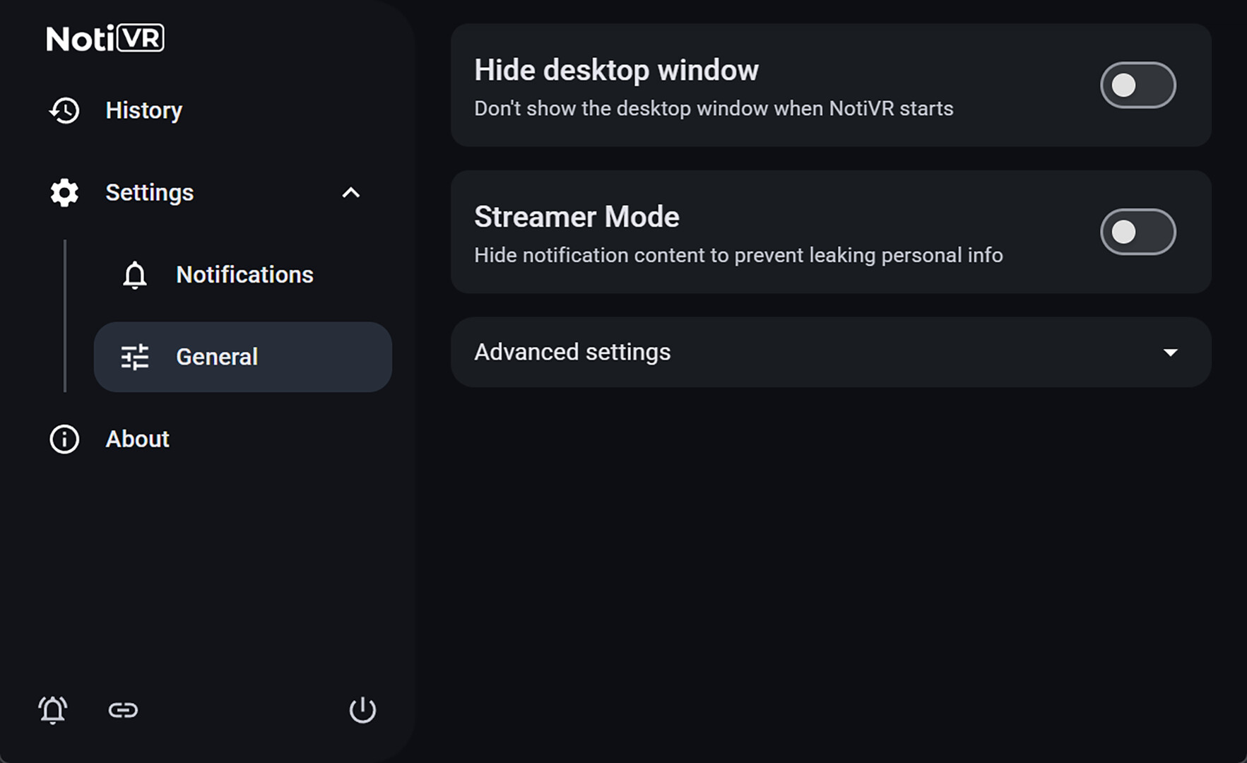Expand the Advanced settings arrow
Image resolution: width=1247 pixels, height=763 pixels.
point(1171,352)
